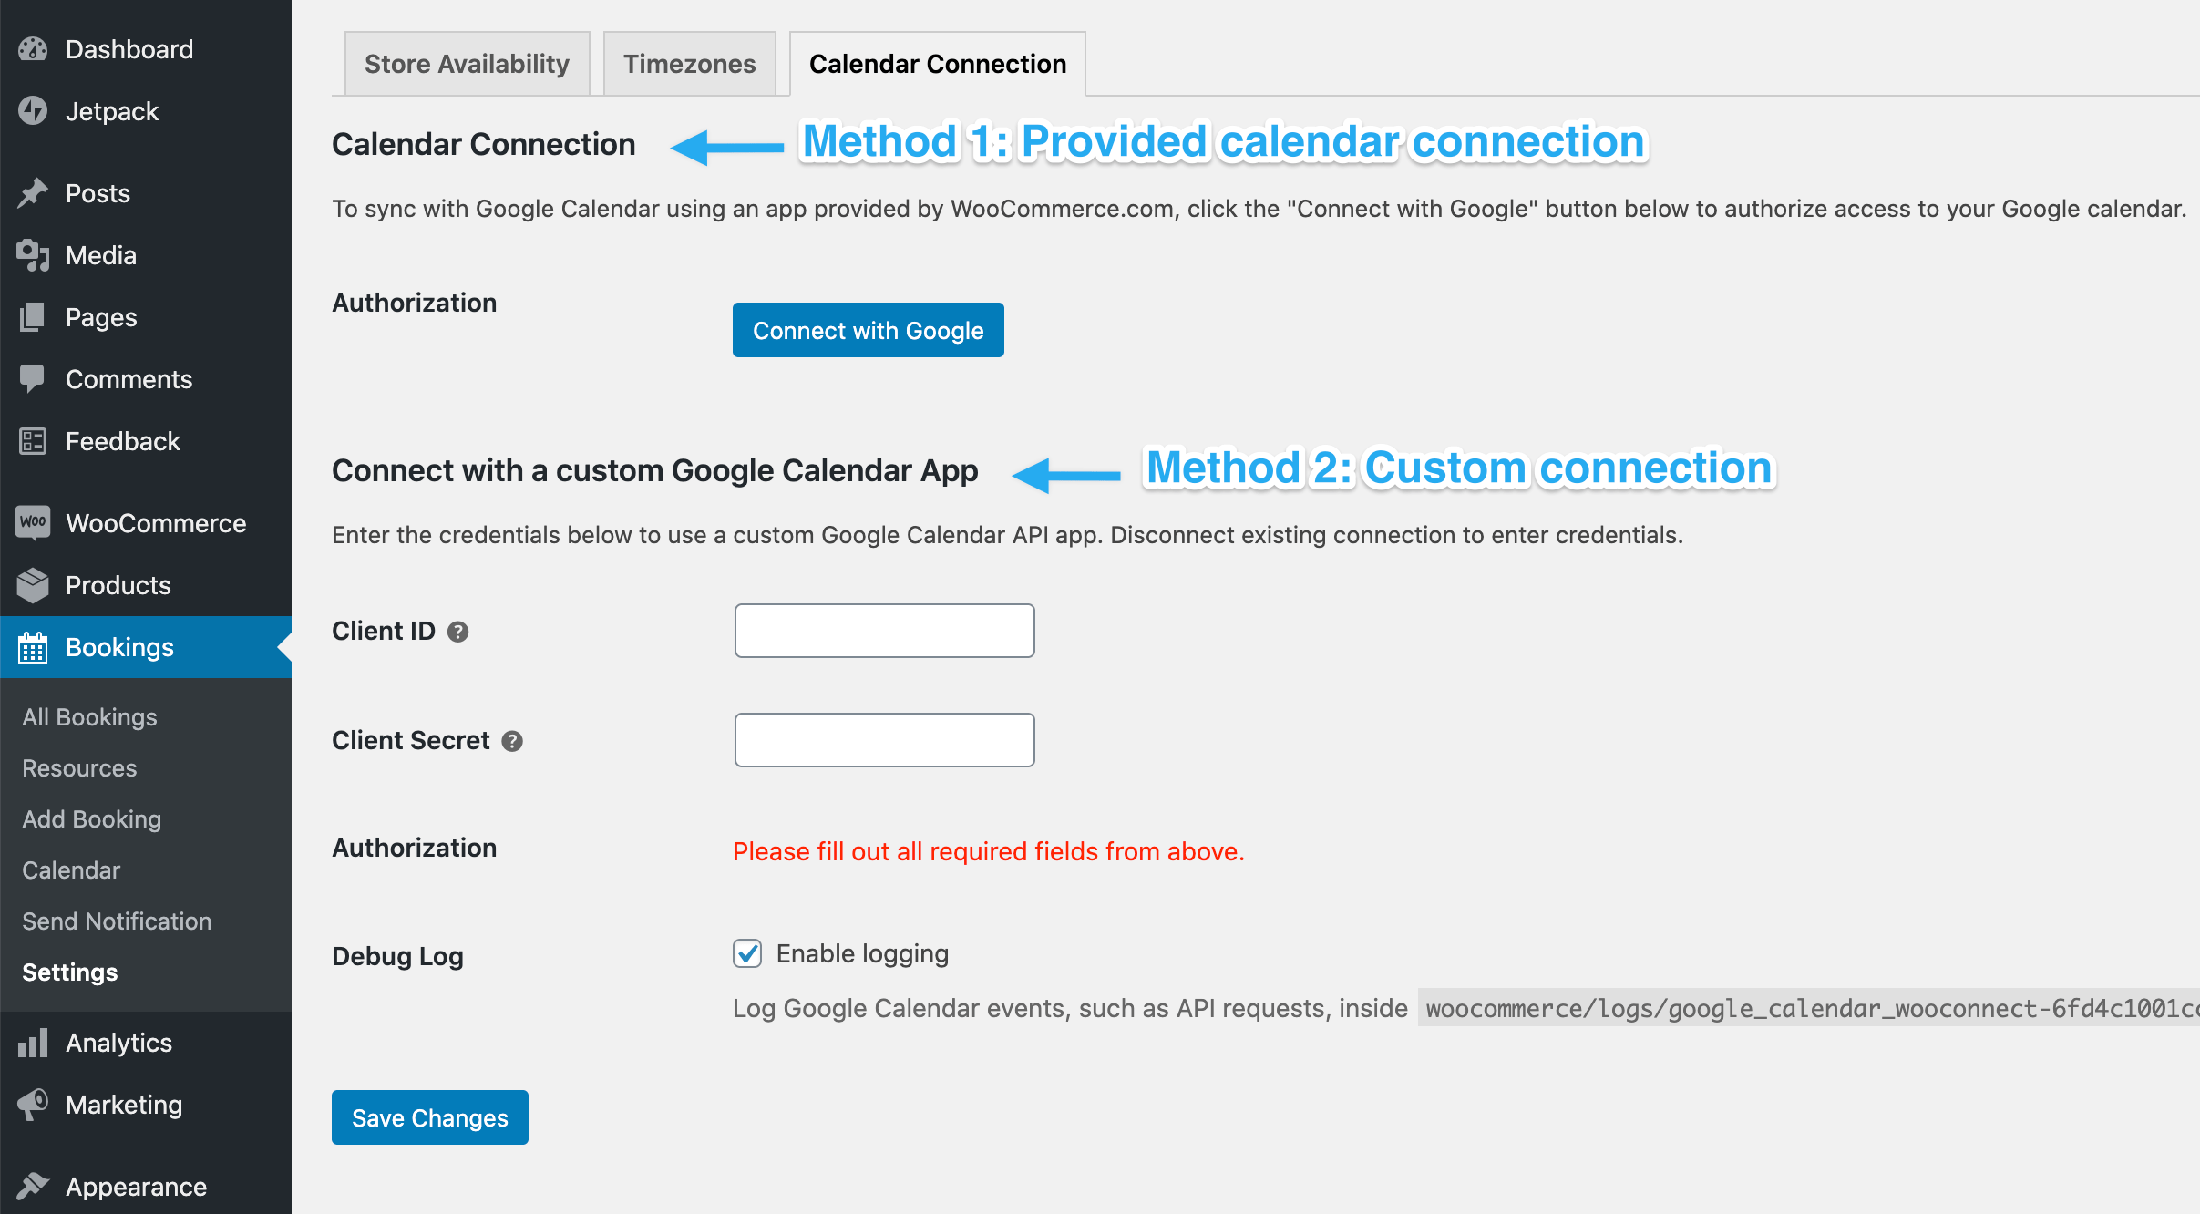Click the WooCommerce logo icon
The width and height of the screenshot is (2200, 1214).
tap(33, 522)
